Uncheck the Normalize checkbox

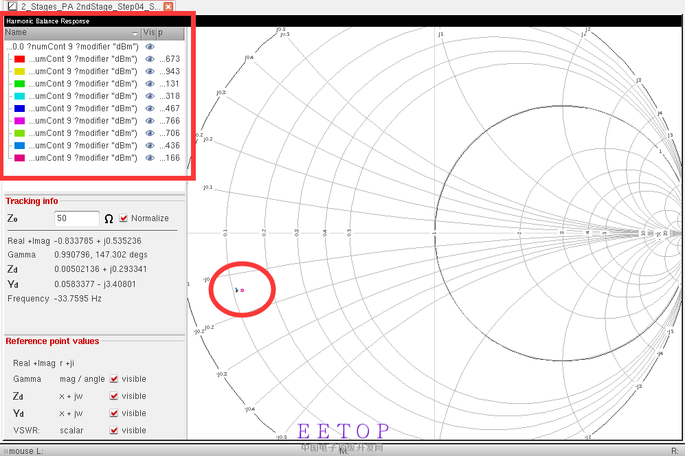[x=124, y=218]
